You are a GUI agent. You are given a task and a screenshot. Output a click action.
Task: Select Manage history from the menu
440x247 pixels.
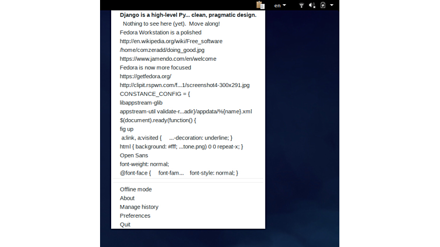[139, 207]
